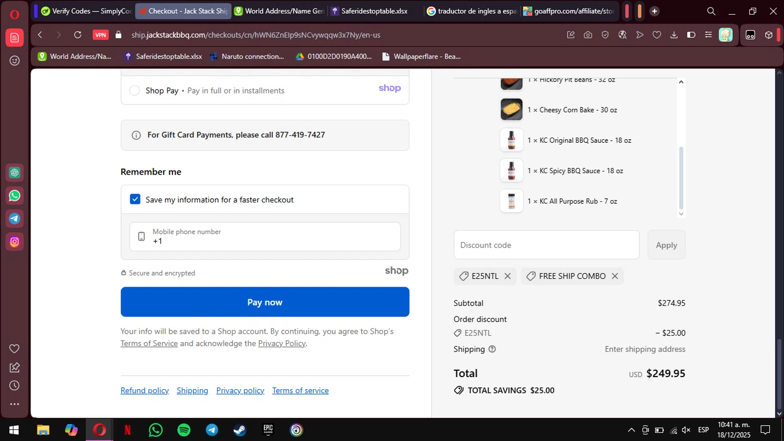This screenshot has width=784, height=441.
Task: Go back to the previous page
Action: coord(40,35)
